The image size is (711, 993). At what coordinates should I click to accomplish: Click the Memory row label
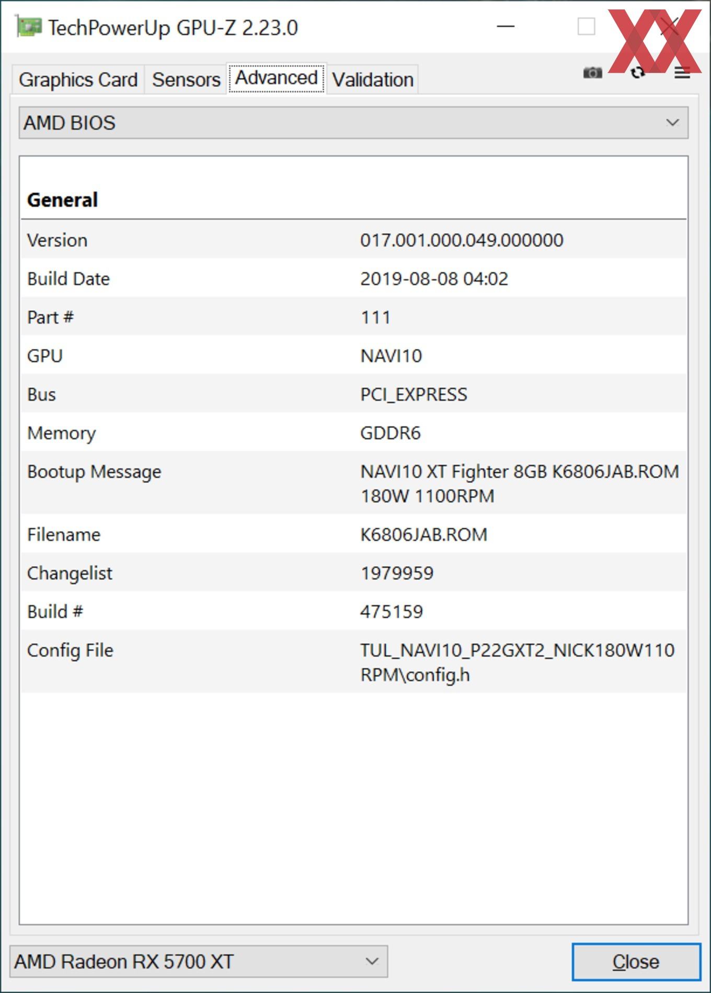tap(61, 434)
